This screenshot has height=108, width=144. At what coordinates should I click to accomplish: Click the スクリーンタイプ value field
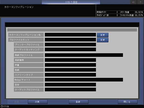coord(70,75)
